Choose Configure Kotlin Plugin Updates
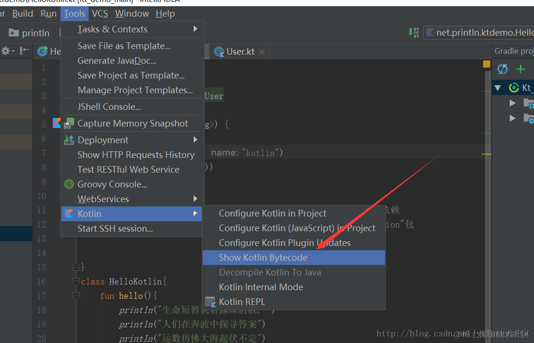Viewport: 534px width, 343px height. point(294,243)
